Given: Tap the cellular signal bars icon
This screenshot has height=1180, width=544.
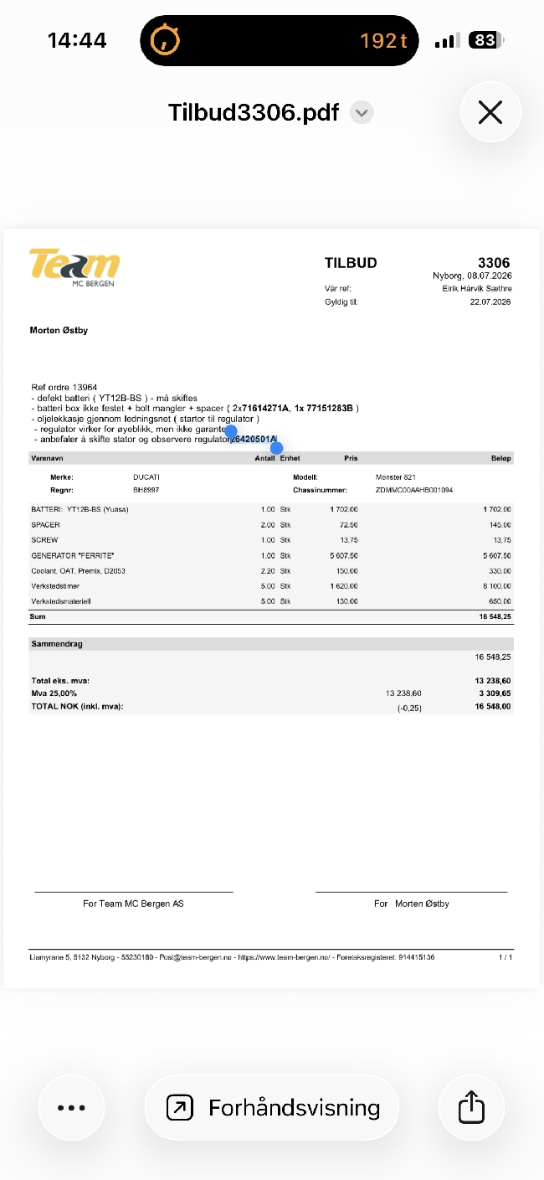Looking at the screenshot, I should [x=448, y=40].
